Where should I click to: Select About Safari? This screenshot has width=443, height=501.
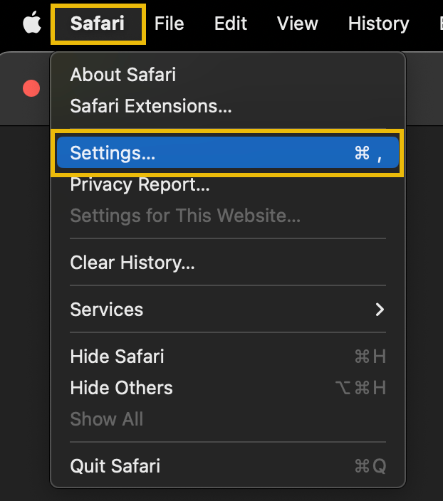pos(123,74)
